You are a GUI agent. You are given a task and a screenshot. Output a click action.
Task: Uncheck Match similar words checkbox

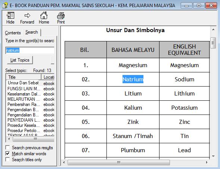pyautogui.click(x=7, y=154)
